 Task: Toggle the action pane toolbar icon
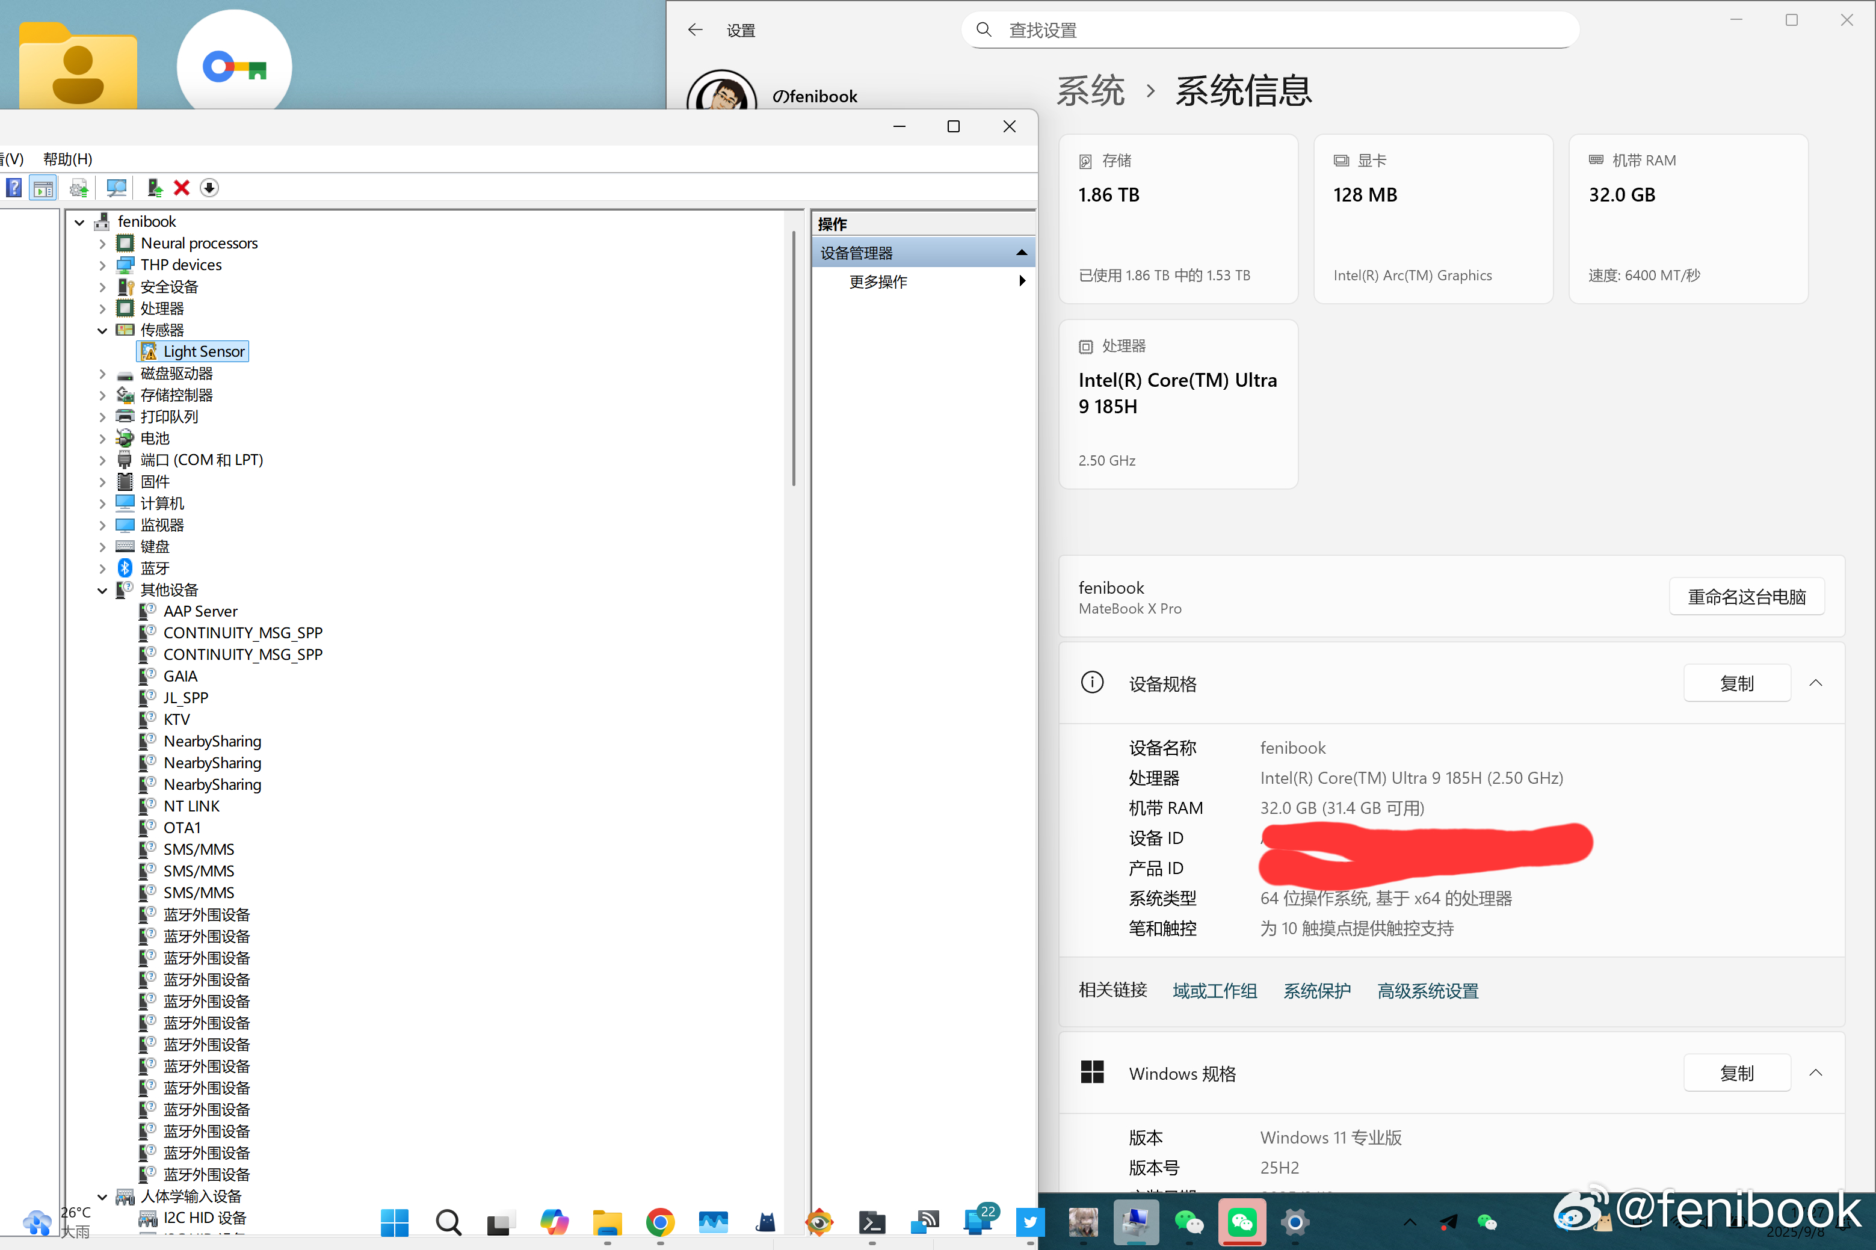pos(43,188)
